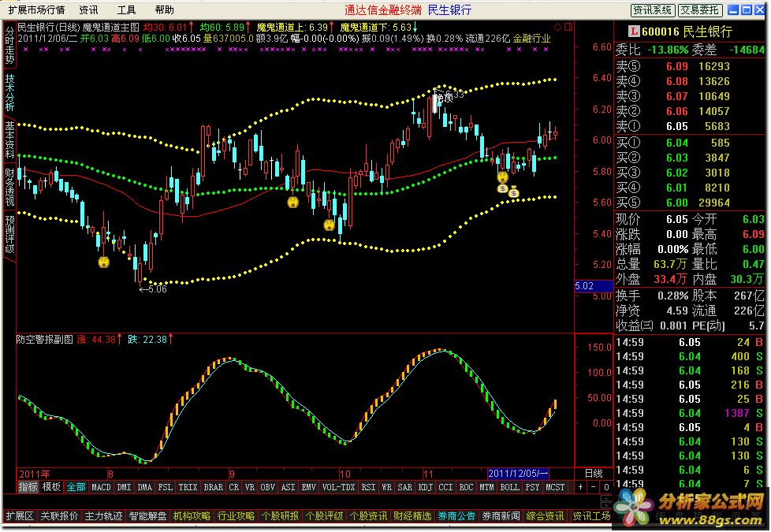Viewport: 771px width, 532px height.
Task: Switch to the 基本资料 side tab
Action: pyautogui.click(x=9, y=140)
